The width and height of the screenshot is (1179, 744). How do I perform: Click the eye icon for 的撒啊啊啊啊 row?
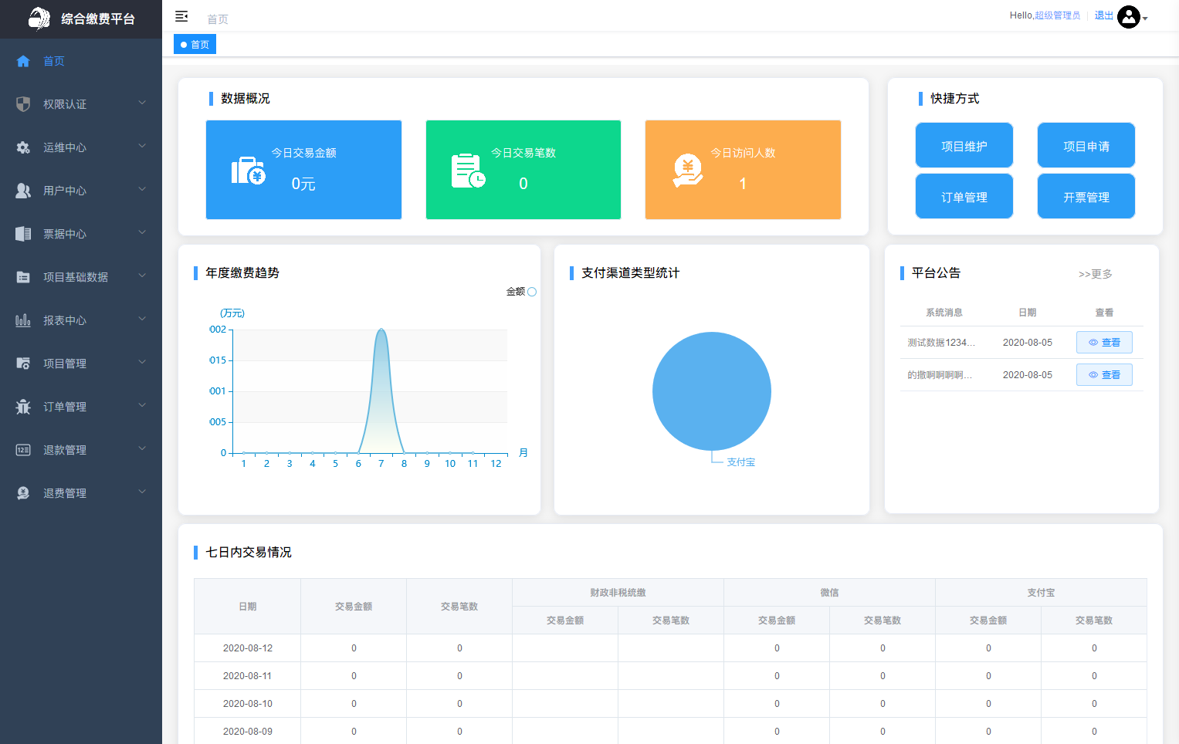[1093, 375]
